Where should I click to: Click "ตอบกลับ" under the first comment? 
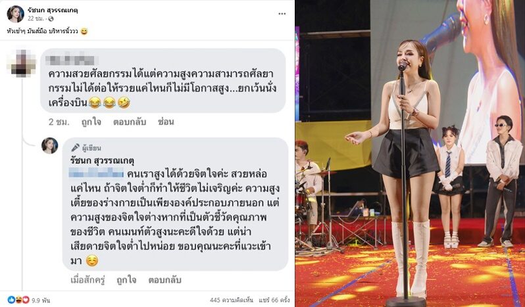click(130, 122)
